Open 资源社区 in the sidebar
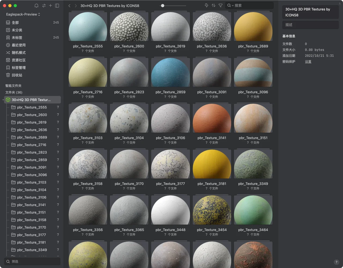 tap(32, 60)
